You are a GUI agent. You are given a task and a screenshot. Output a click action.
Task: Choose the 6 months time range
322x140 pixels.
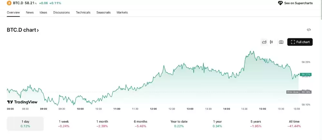click(141, 124)
